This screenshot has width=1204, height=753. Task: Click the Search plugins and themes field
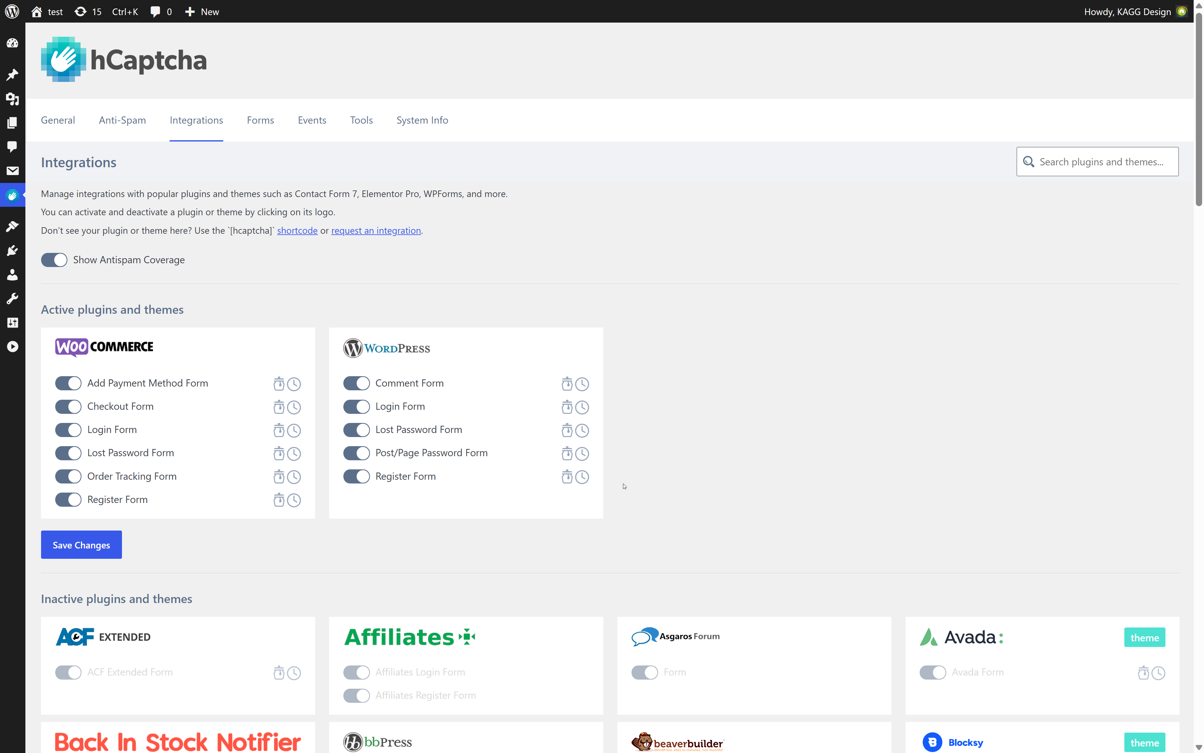(1097, 161)
